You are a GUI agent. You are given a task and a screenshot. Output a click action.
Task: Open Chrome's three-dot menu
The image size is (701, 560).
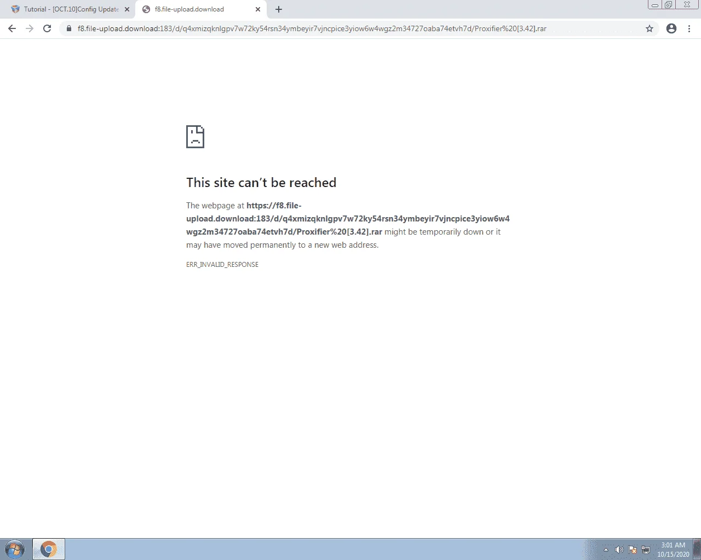689,28
